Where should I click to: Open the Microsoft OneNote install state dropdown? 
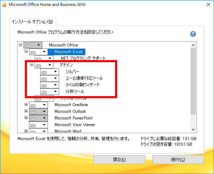coord(38,105)
